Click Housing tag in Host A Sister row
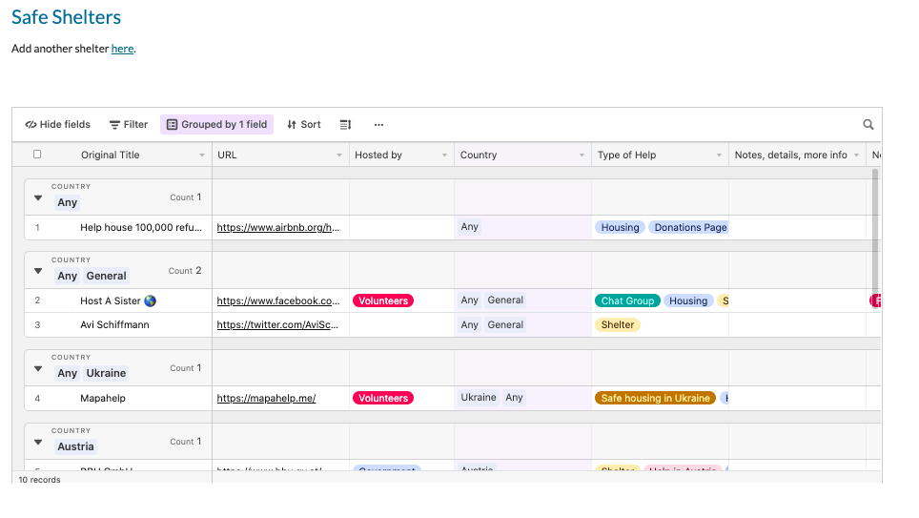 click(688, 300)
